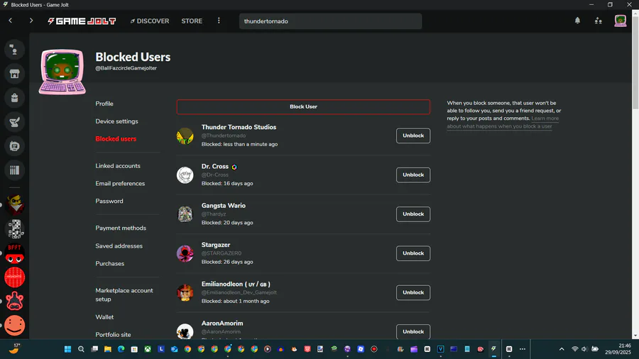Image resolution: width=639 pixels, height=359 pixels.
Task: Open the chat icon in left sidebar
Action: (x=14, y=50)
